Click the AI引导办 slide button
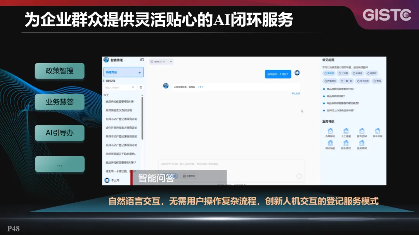419x235 pixels. tap(60, 133)
